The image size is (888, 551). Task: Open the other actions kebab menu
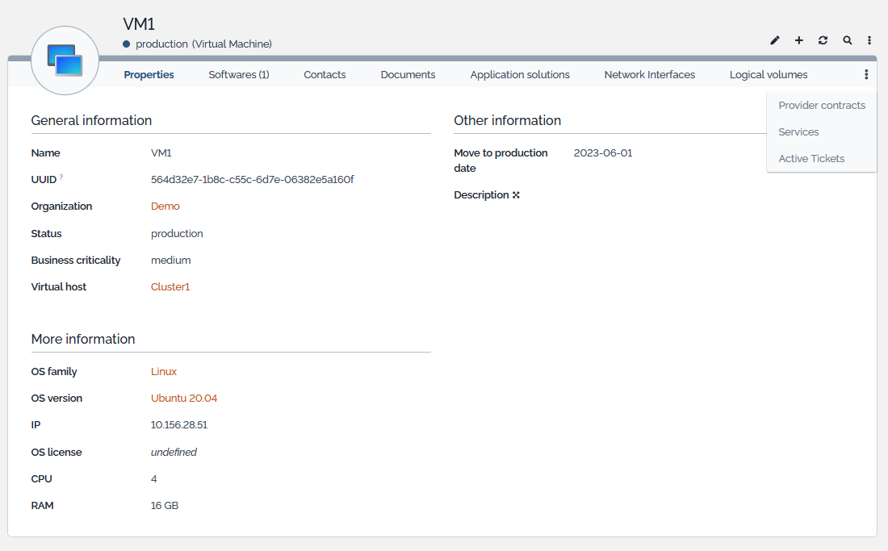coord(869,40)
